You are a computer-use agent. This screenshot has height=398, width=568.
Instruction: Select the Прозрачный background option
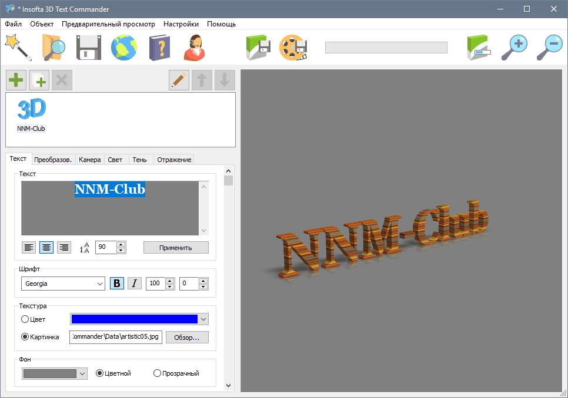click(x=157, y=373)
